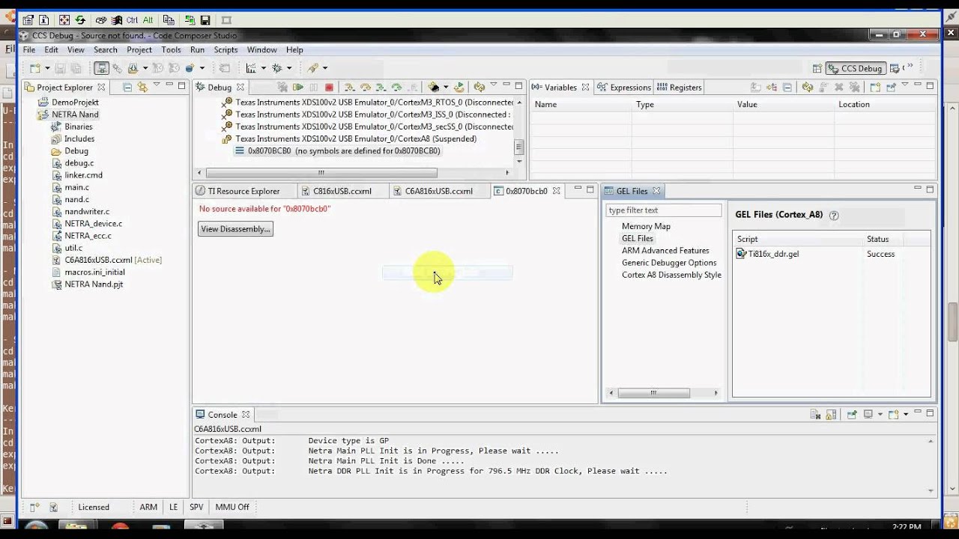Select Memory Map in GEL Files list
This screenshot has width=959, height=539.
646,226
